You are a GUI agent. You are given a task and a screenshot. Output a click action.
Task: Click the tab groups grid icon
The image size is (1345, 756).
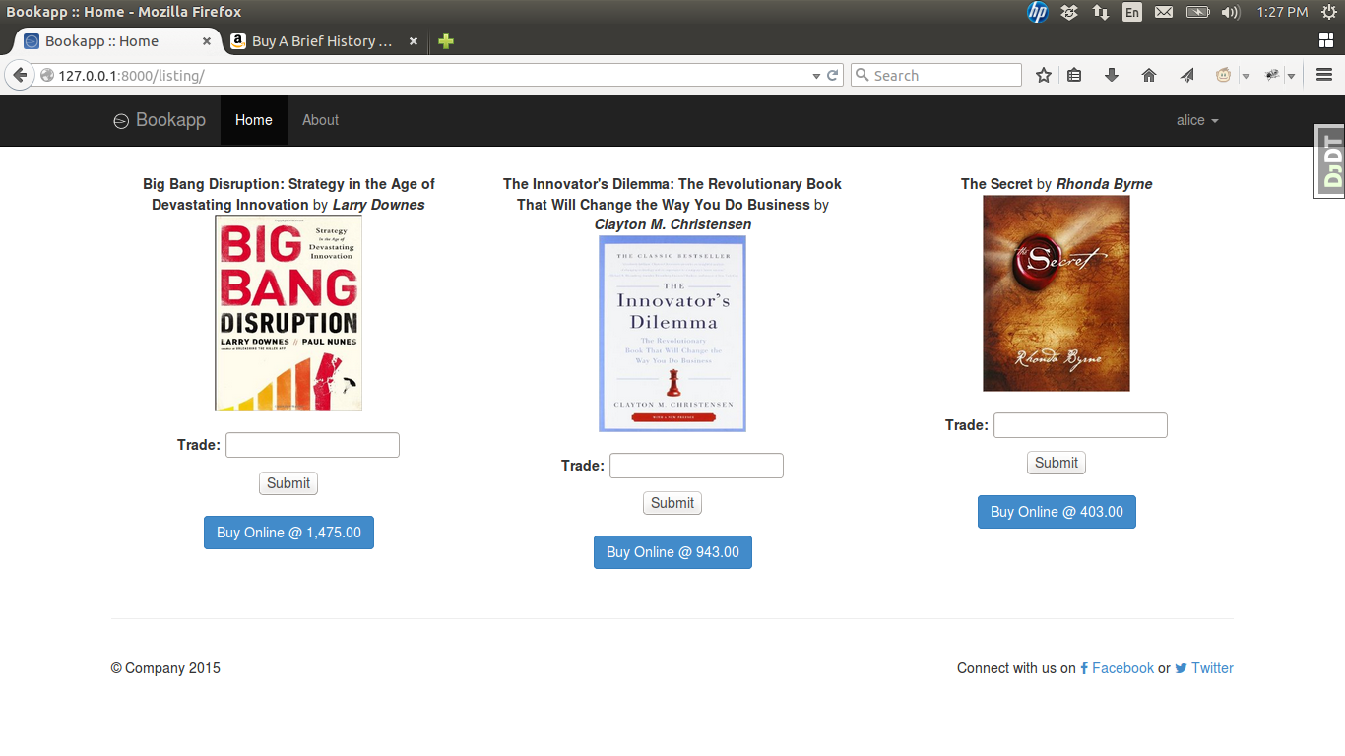(1325, 40)
